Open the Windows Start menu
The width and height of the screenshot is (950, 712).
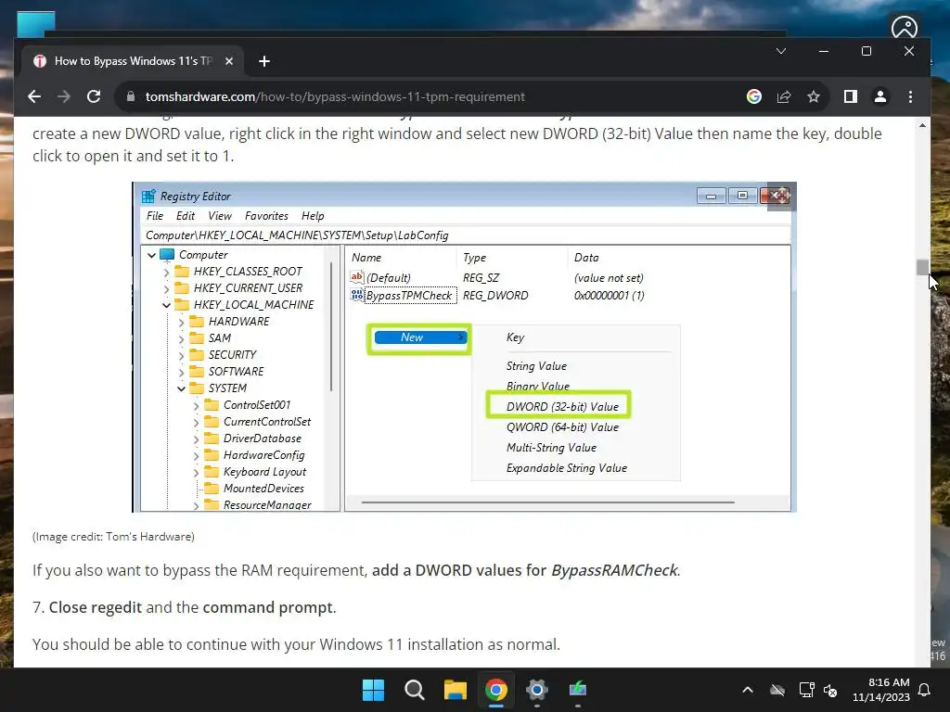pyautogui.click(x=373, y=690)
